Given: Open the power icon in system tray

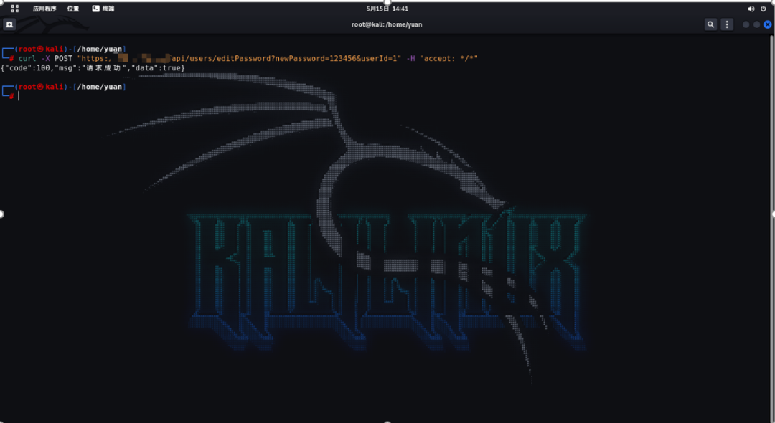Looking at the screenshot, I should [764, 9].
